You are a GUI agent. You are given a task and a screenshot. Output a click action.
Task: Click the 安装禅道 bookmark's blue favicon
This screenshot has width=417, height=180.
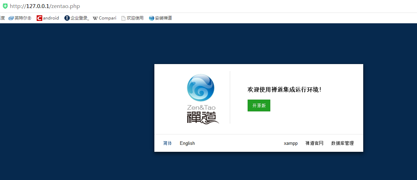(151, 18)
